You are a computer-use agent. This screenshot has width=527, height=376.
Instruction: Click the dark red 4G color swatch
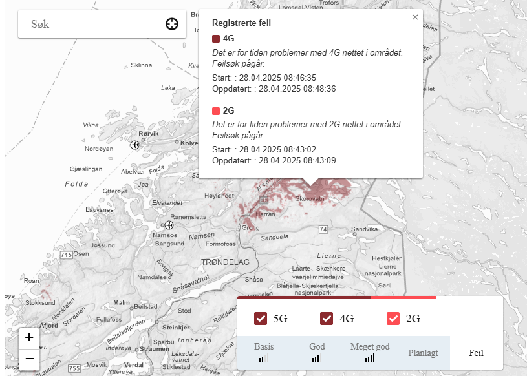[x=216, y=39]
